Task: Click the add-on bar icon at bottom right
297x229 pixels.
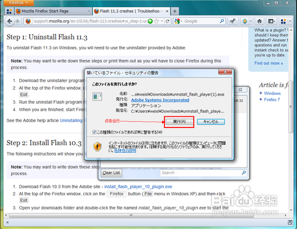Action: pyautogui.click(x=290, y=222)
